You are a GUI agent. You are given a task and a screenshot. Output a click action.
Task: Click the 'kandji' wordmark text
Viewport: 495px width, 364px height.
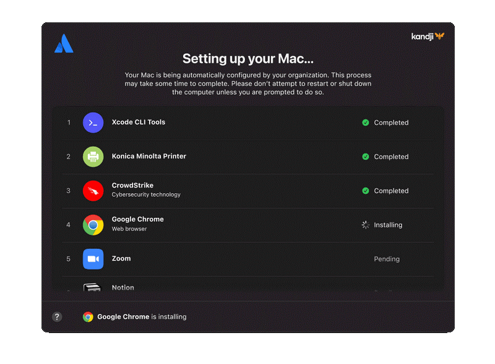[x=423, y=37]
